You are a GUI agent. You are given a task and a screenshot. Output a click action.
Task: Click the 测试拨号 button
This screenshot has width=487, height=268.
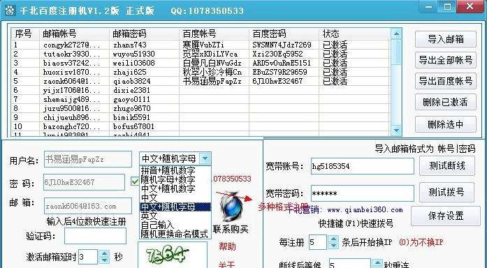(446, 193)
